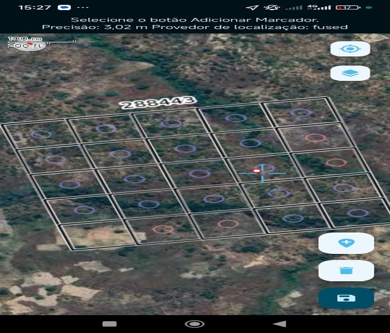Tap the message notification icon in status bar
Image resolution: width=390 pixels, height=333 pixels.
pyautogui.click(x=64, y=8)
